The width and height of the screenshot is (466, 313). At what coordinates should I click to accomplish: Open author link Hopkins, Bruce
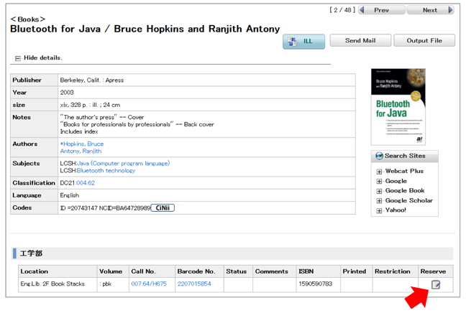point(82,144)
